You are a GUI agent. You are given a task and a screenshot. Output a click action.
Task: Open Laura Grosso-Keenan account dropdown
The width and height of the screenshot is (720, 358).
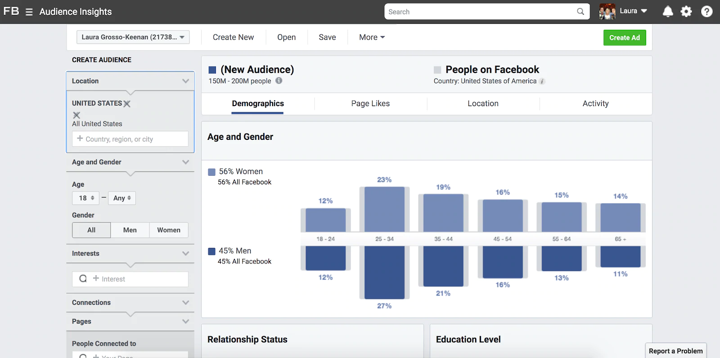click(133, 37)
